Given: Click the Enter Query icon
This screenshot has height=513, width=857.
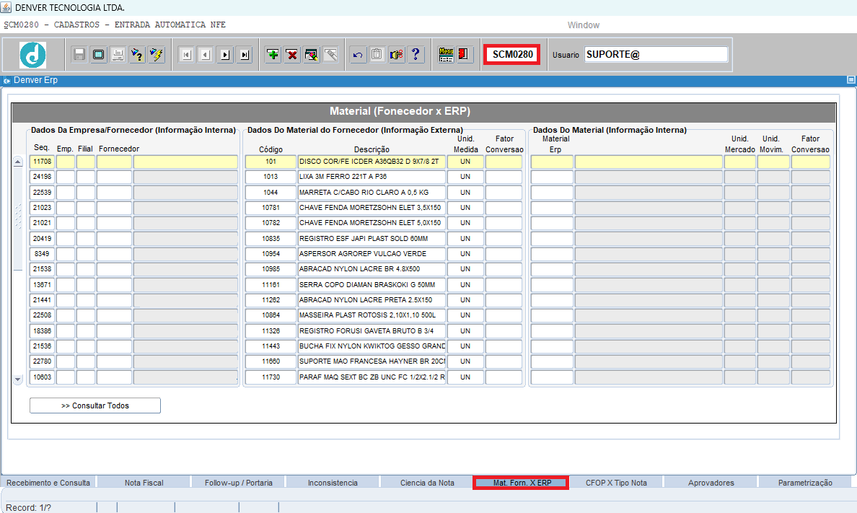Looking at the screenshot, I should (x=137, y=55).
